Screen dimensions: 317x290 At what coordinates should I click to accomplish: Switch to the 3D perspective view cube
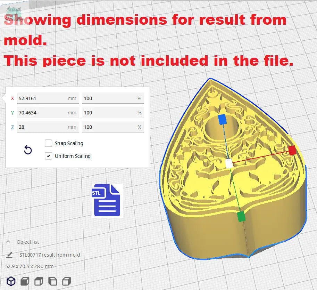point(11,281)
